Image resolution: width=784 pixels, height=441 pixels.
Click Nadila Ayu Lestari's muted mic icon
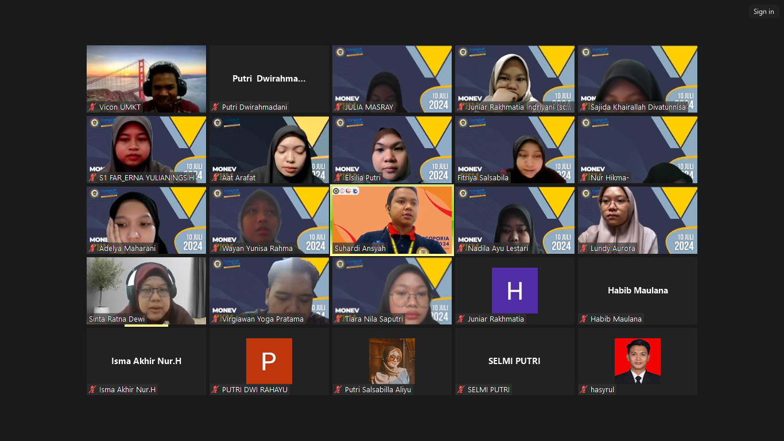461,249
